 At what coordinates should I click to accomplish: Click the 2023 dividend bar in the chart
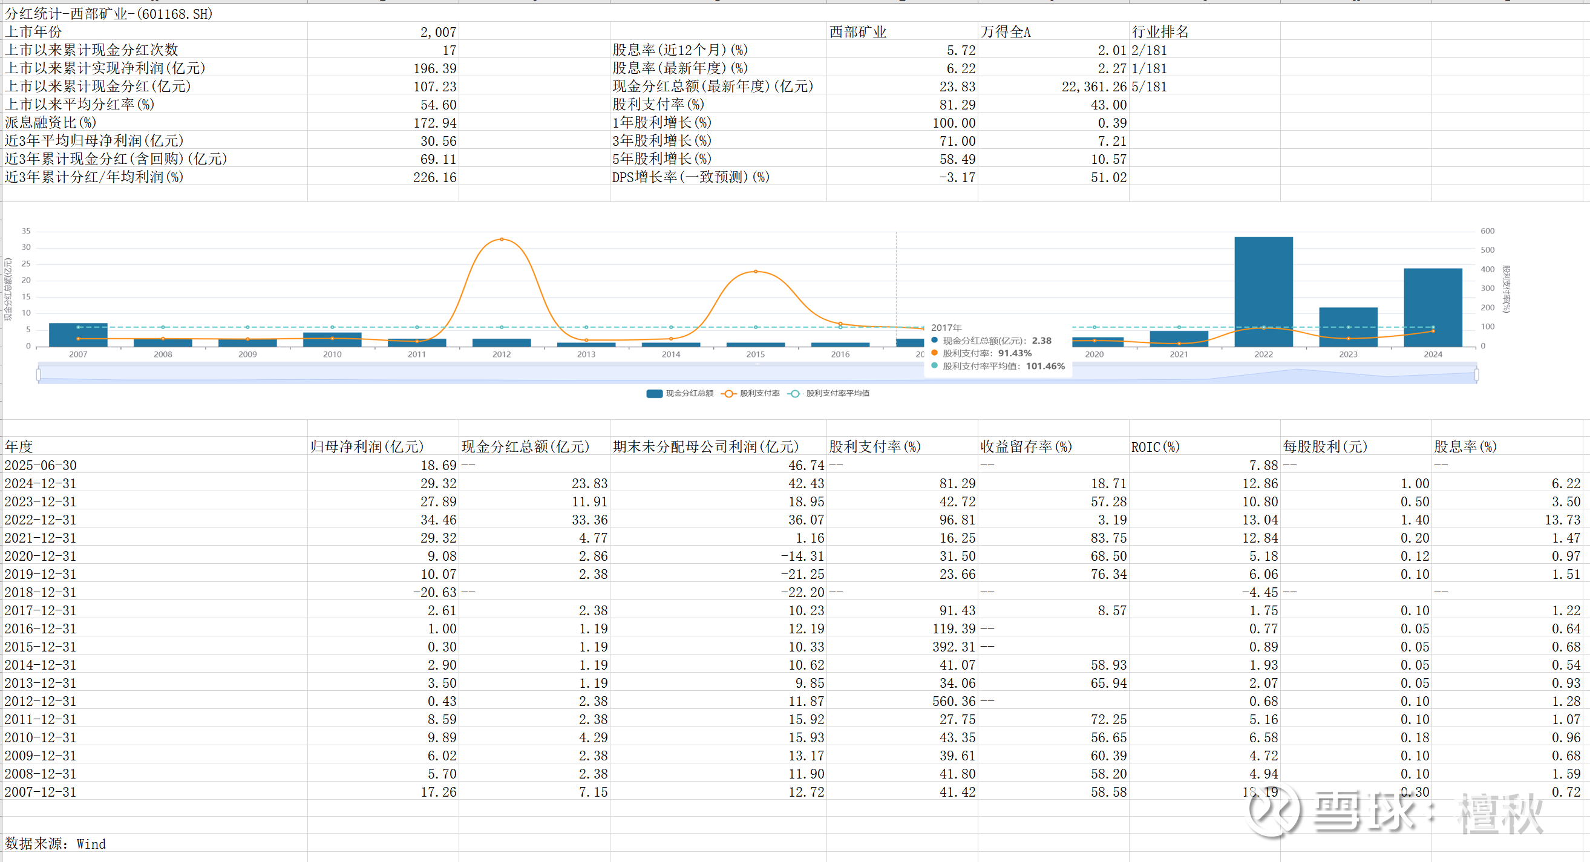click(1348, 327)
